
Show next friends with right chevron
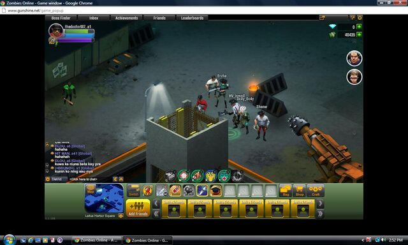pyautogui.click(x=320, y=204)
